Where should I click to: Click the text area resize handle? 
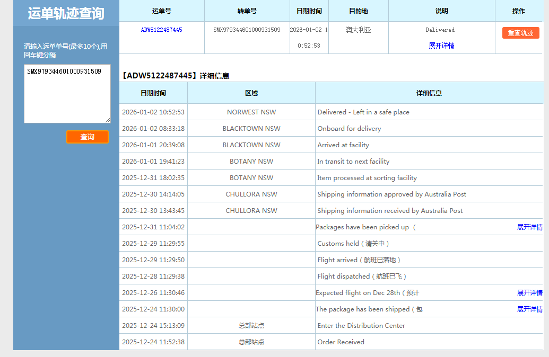click(x=108, y=120)
